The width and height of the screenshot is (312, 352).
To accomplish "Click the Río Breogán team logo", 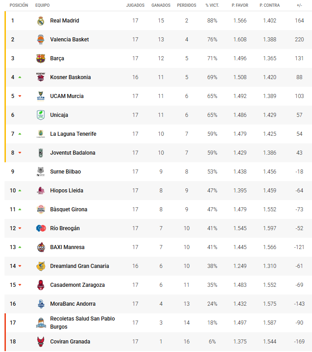I will (41, 228).
